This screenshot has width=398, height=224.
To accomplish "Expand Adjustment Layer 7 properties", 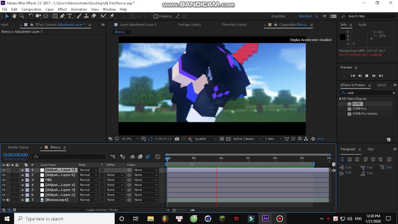I will click(23, 170).
